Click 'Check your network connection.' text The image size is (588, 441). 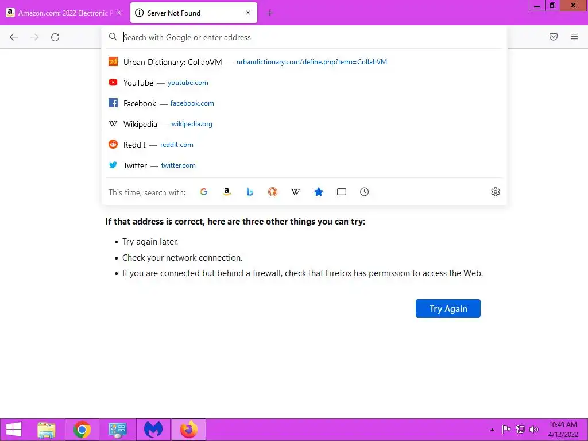182,258
